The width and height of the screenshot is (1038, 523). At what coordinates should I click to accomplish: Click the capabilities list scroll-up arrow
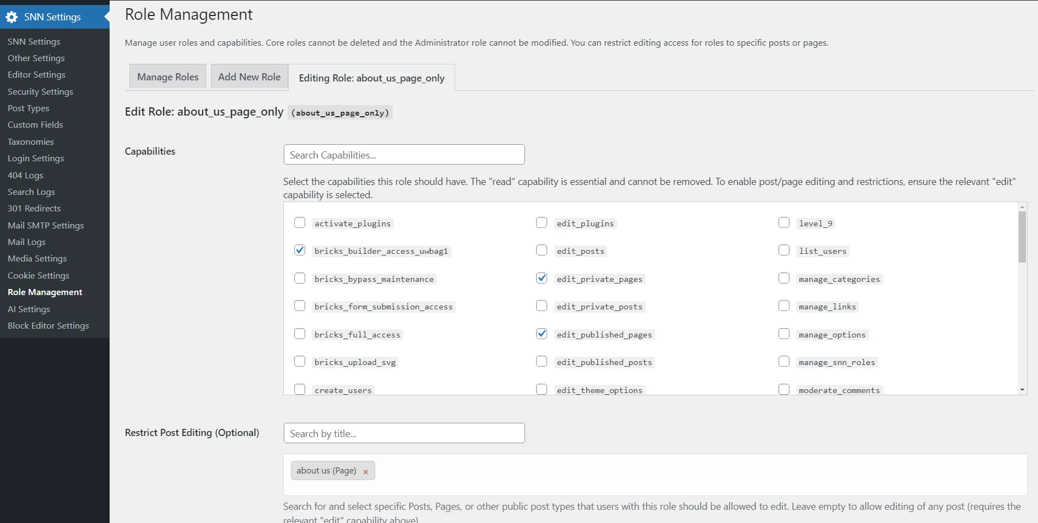coord(1022,208)
